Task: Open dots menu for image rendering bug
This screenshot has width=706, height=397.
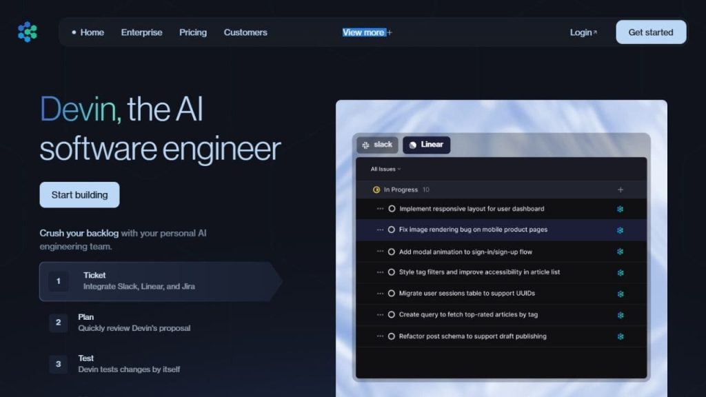Action: click(x=380, y=230)
